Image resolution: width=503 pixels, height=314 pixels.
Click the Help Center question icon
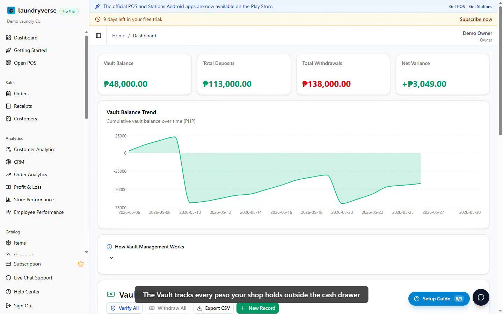pos(8,292)
